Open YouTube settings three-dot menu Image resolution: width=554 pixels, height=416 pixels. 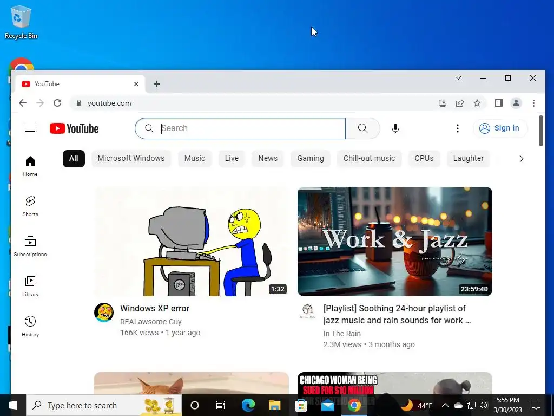point(458,128)
